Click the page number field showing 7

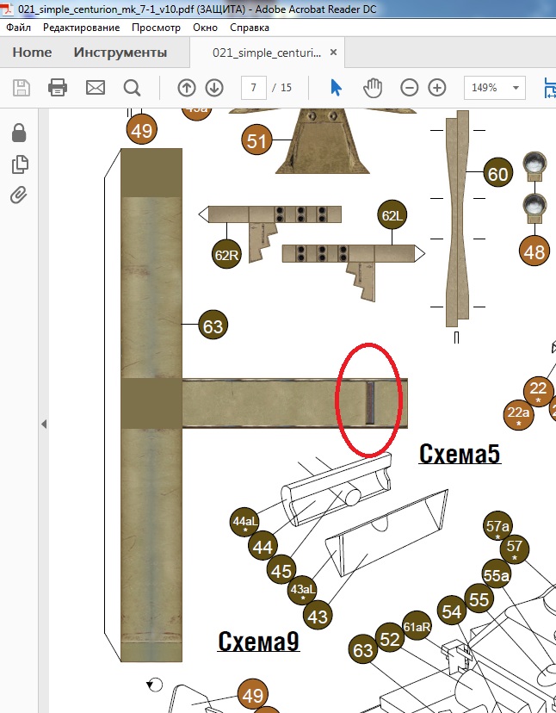[254, 87]
